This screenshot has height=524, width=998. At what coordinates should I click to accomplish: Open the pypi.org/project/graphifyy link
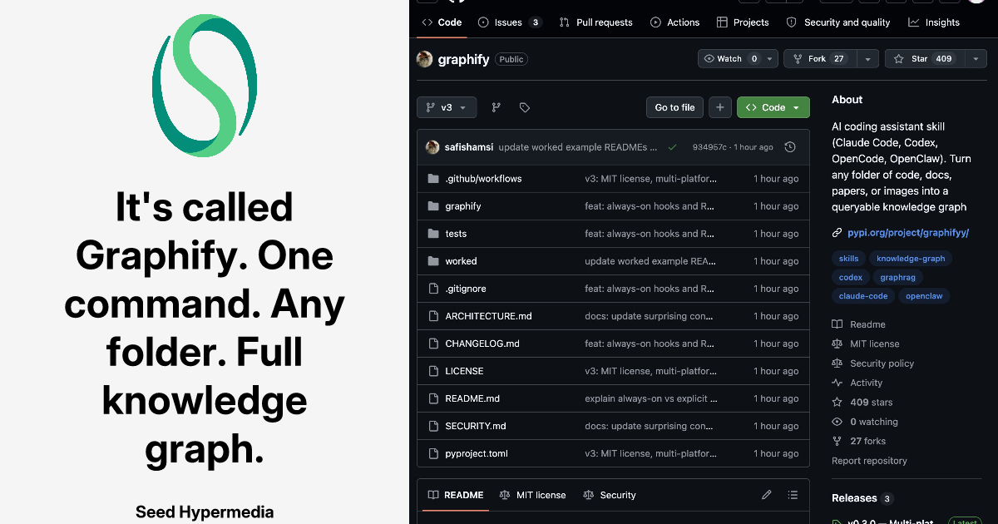[907, 233]
